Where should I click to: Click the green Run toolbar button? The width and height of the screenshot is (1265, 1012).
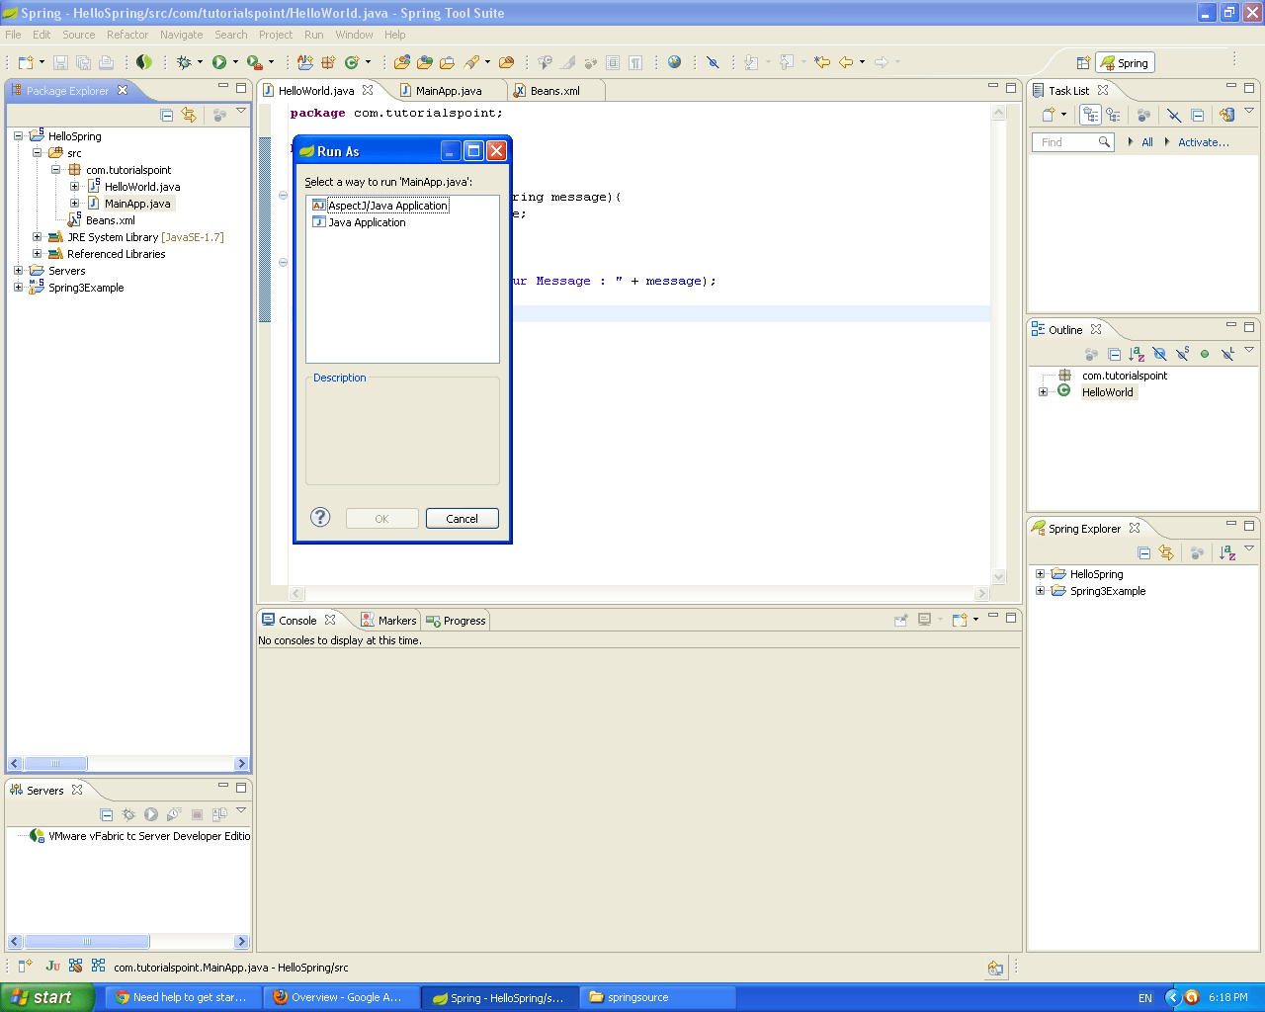[219, 62]
